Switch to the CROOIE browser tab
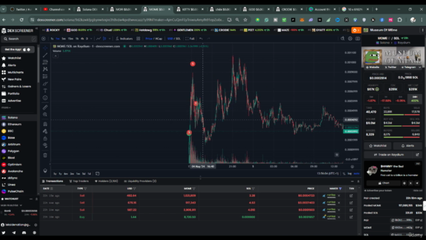This screenshot has height=240, width=426. (x=289, y=9)
